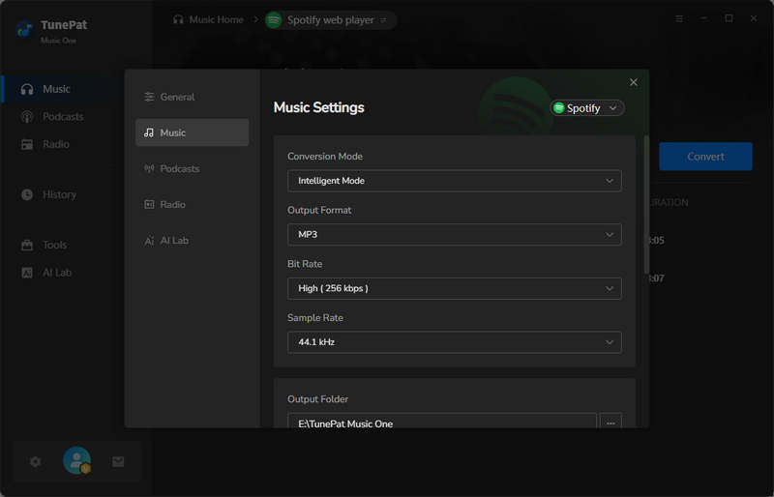Image resolution: width=774 pixels, height=497 pixels.
Task: Click the Spotify logo in the breadcrumb
Action: tap(274, 20)
